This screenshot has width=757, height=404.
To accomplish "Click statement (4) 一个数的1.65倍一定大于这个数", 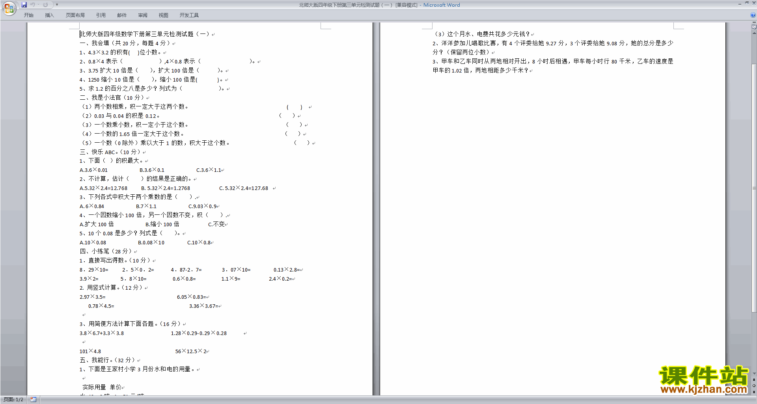I will 132,134.
